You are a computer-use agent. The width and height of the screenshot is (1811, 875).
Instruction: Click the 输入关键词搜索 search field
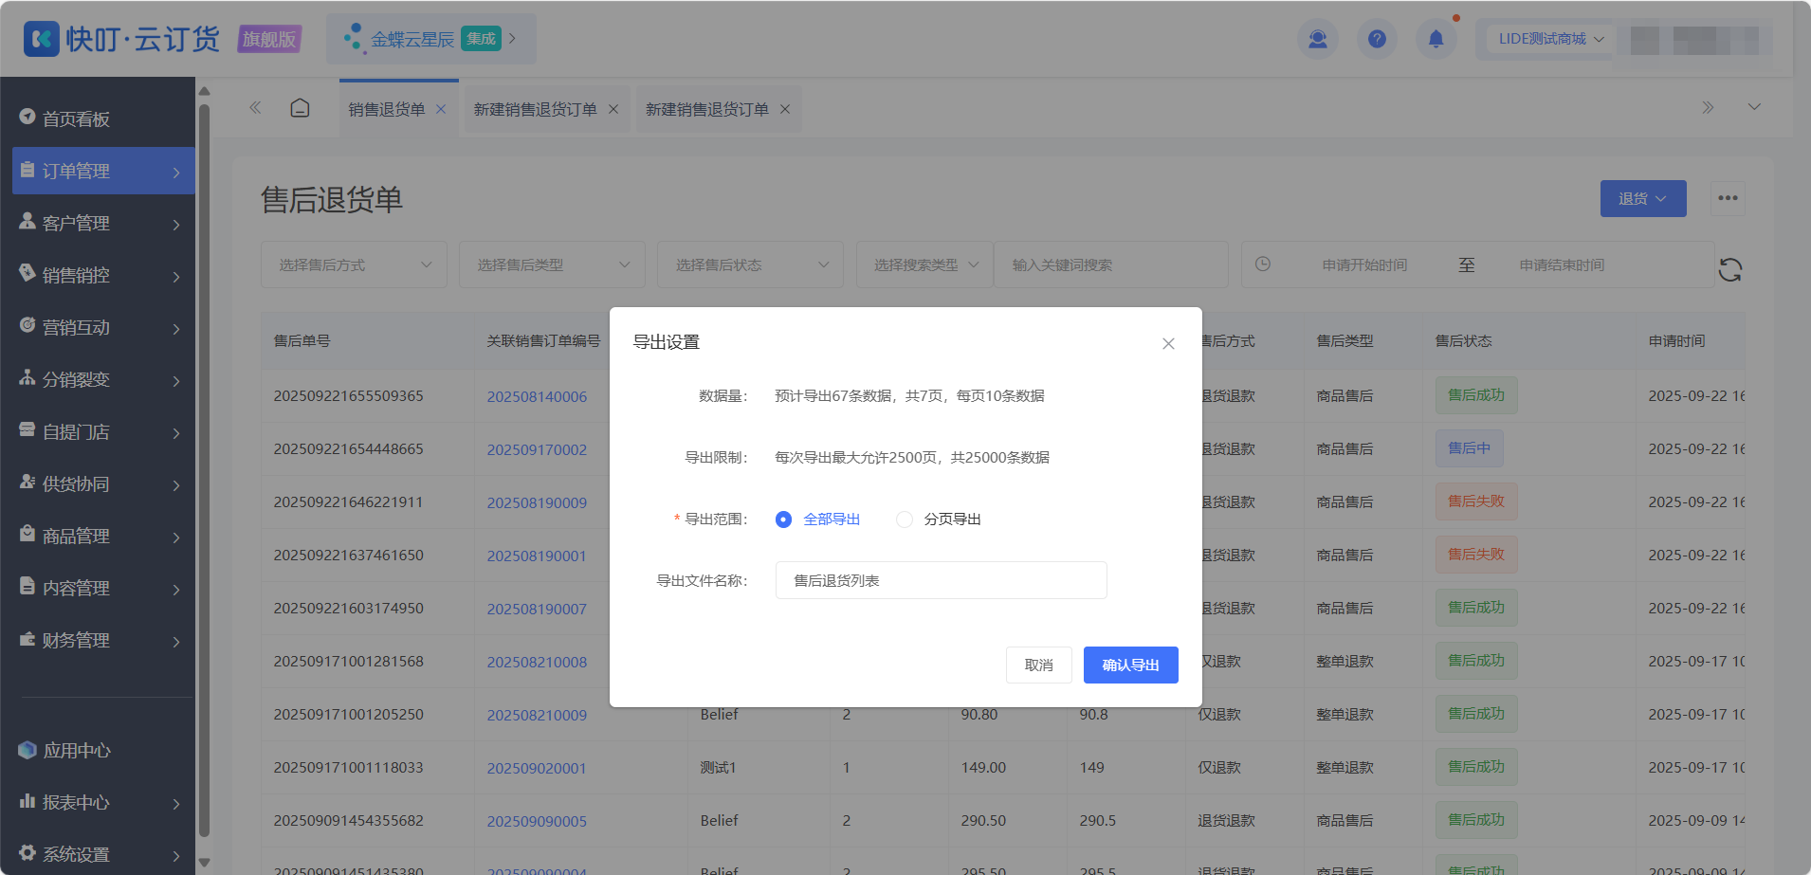(1111, 264)
